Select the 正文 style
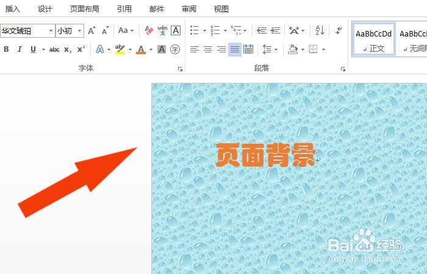 pyautogui.click(x=373, y=40)
